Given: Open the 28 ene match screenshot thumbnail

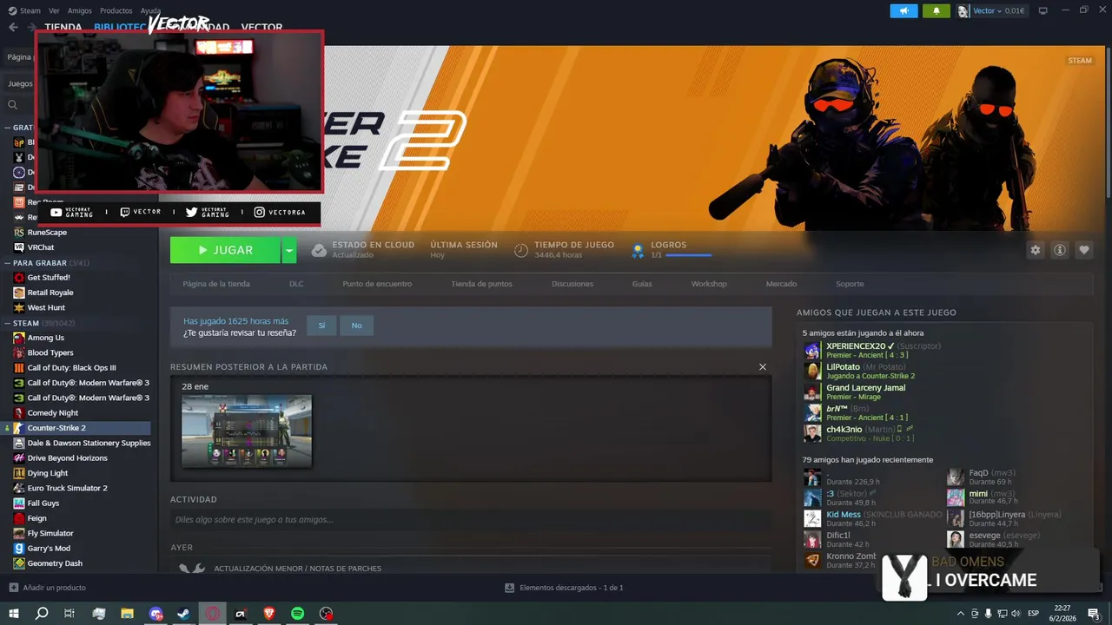Looking at the screenshot, I should click(x=247, y=431).
